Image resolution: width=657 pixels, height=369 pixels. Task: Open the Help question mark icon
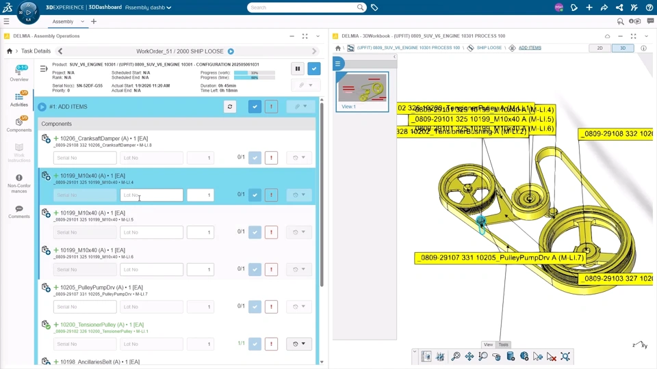click(649, 8)
